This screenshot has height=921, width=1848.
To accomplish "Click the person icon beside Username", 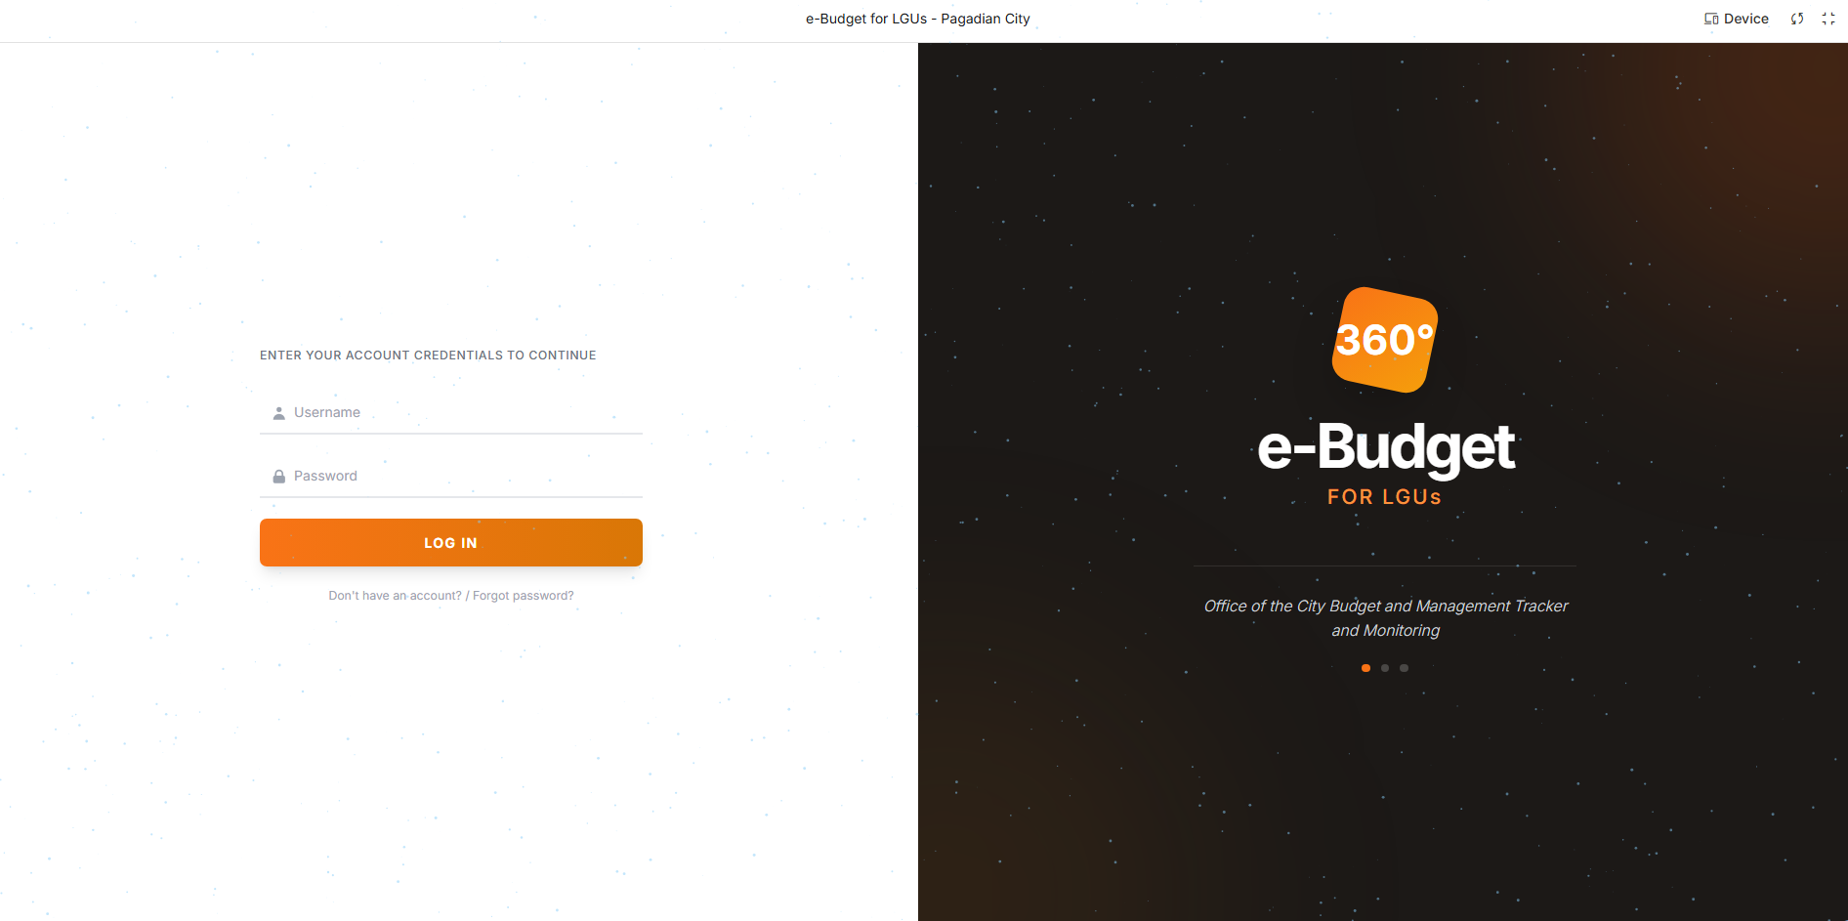I will click(278, 413).
